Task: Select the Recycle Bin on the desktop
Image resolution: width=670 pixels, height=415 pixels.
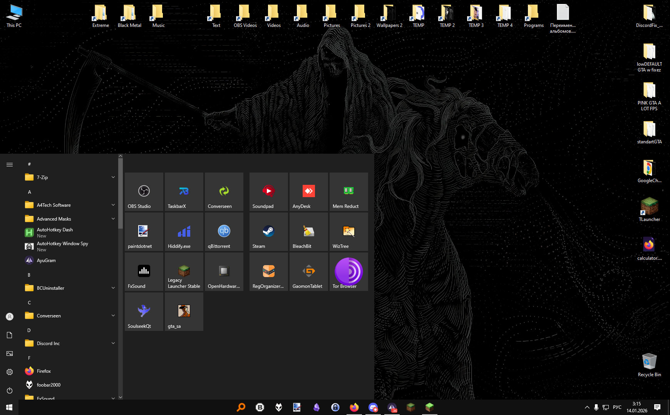Action: pos(649,365)
